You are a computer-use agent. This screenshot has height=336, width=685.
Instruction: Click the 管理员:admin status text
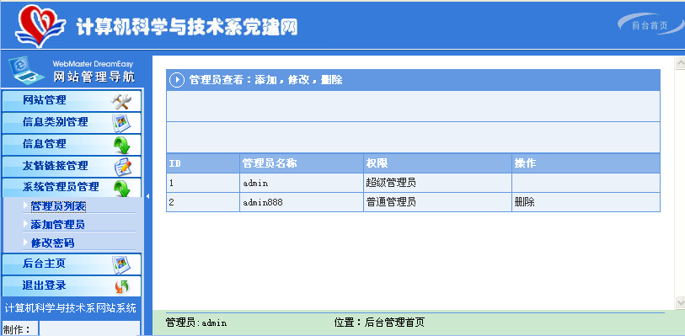[196, 323]
